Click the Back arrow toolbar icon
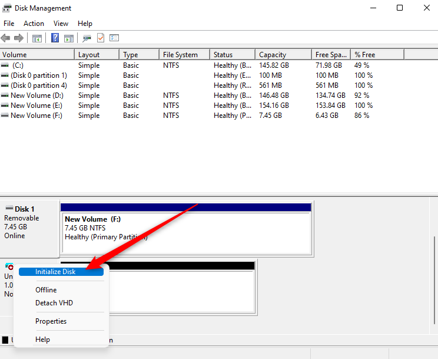The height and width of the screenshot is (359, 438). coord(5,38)
